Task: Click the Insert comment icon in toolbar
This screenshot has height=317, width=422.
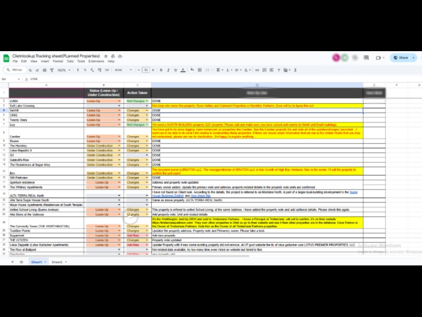Action: (x=265, y=70)
